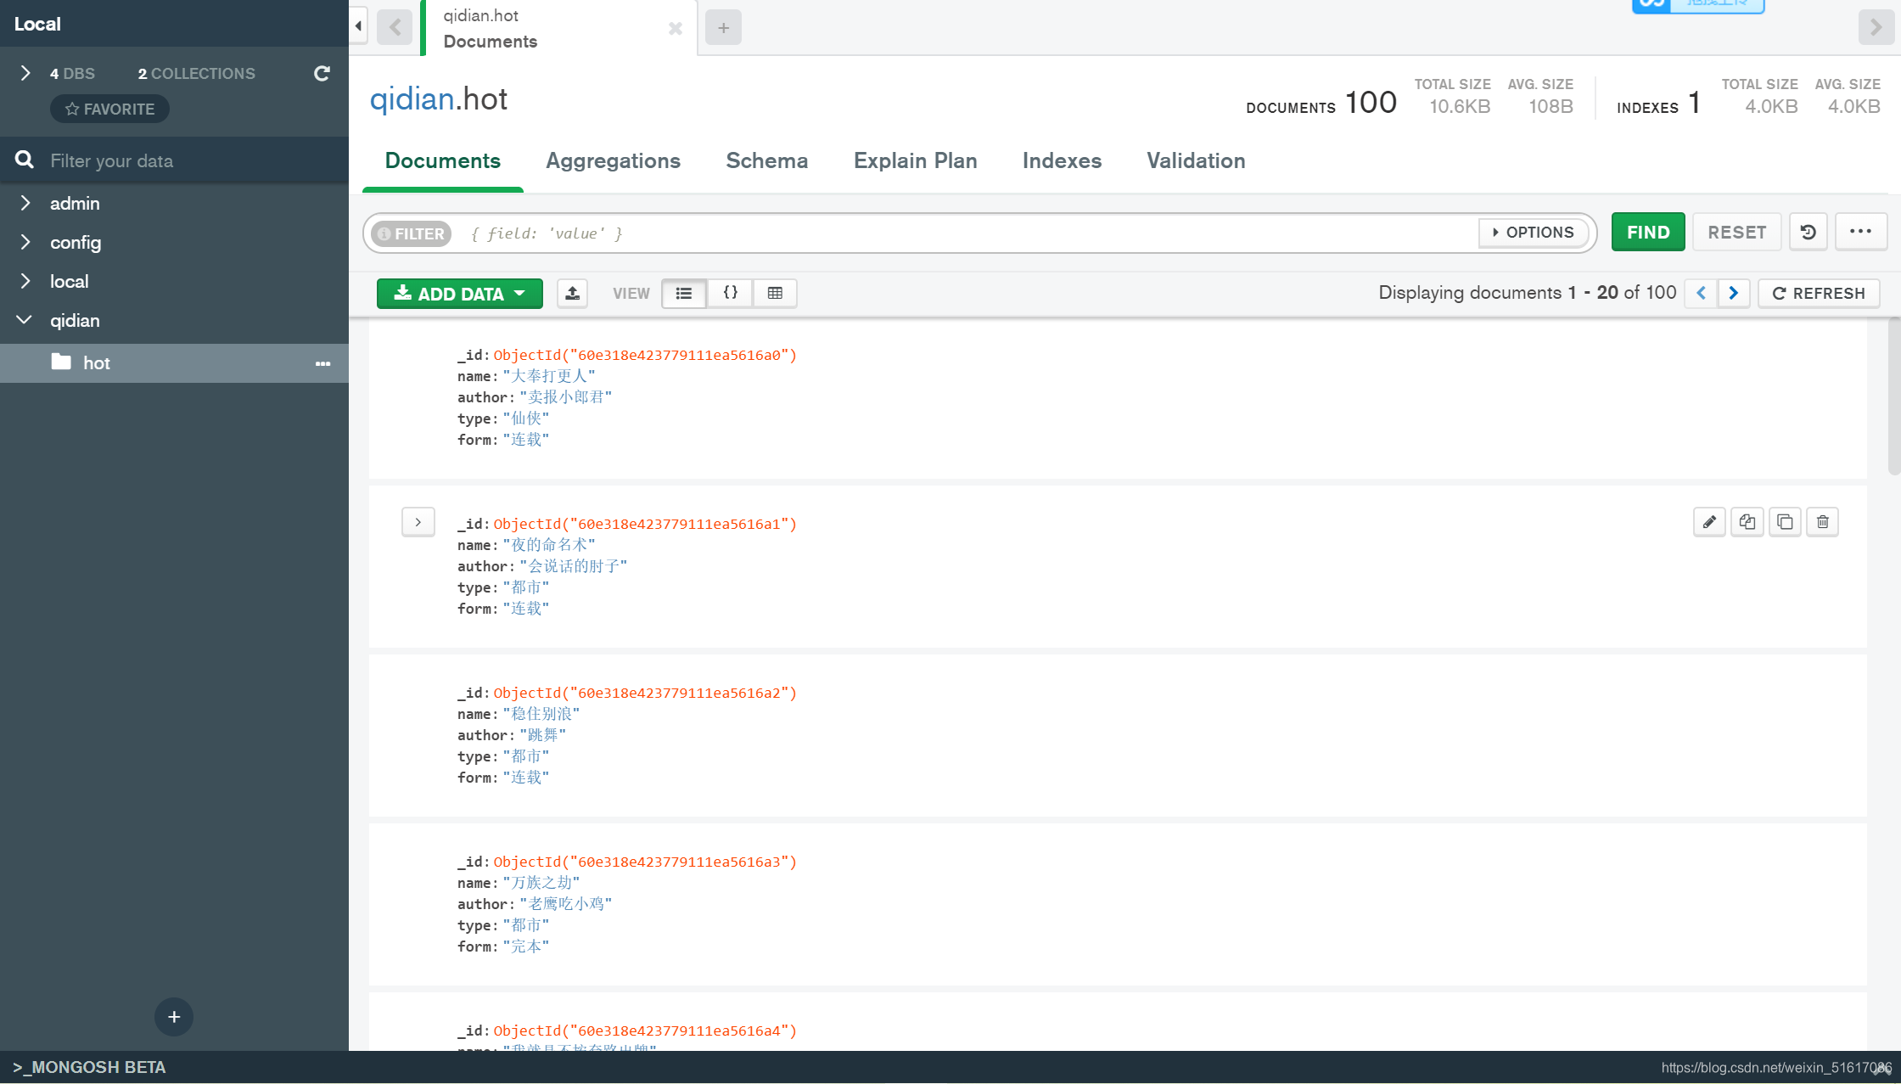The width and height of the screenshot is (1901, 1084).
Task: Refresh databases in the sidebar
Action: pyautogui.click(x=322, y=74)
